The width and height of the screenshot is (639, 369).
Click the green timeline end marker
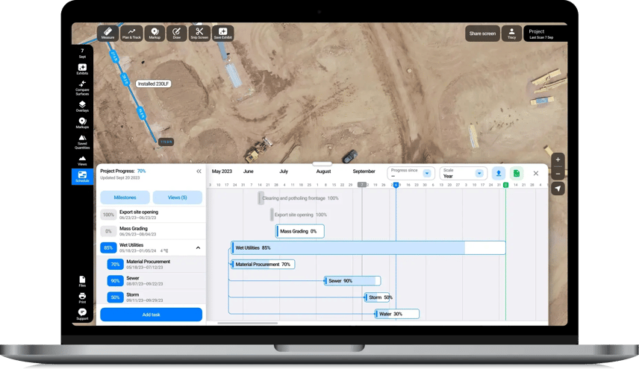pos(505,185)
